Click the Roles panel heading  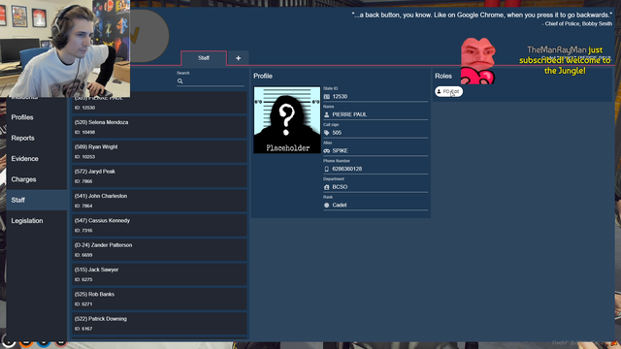pyautogui.click(x=443, y=76)
